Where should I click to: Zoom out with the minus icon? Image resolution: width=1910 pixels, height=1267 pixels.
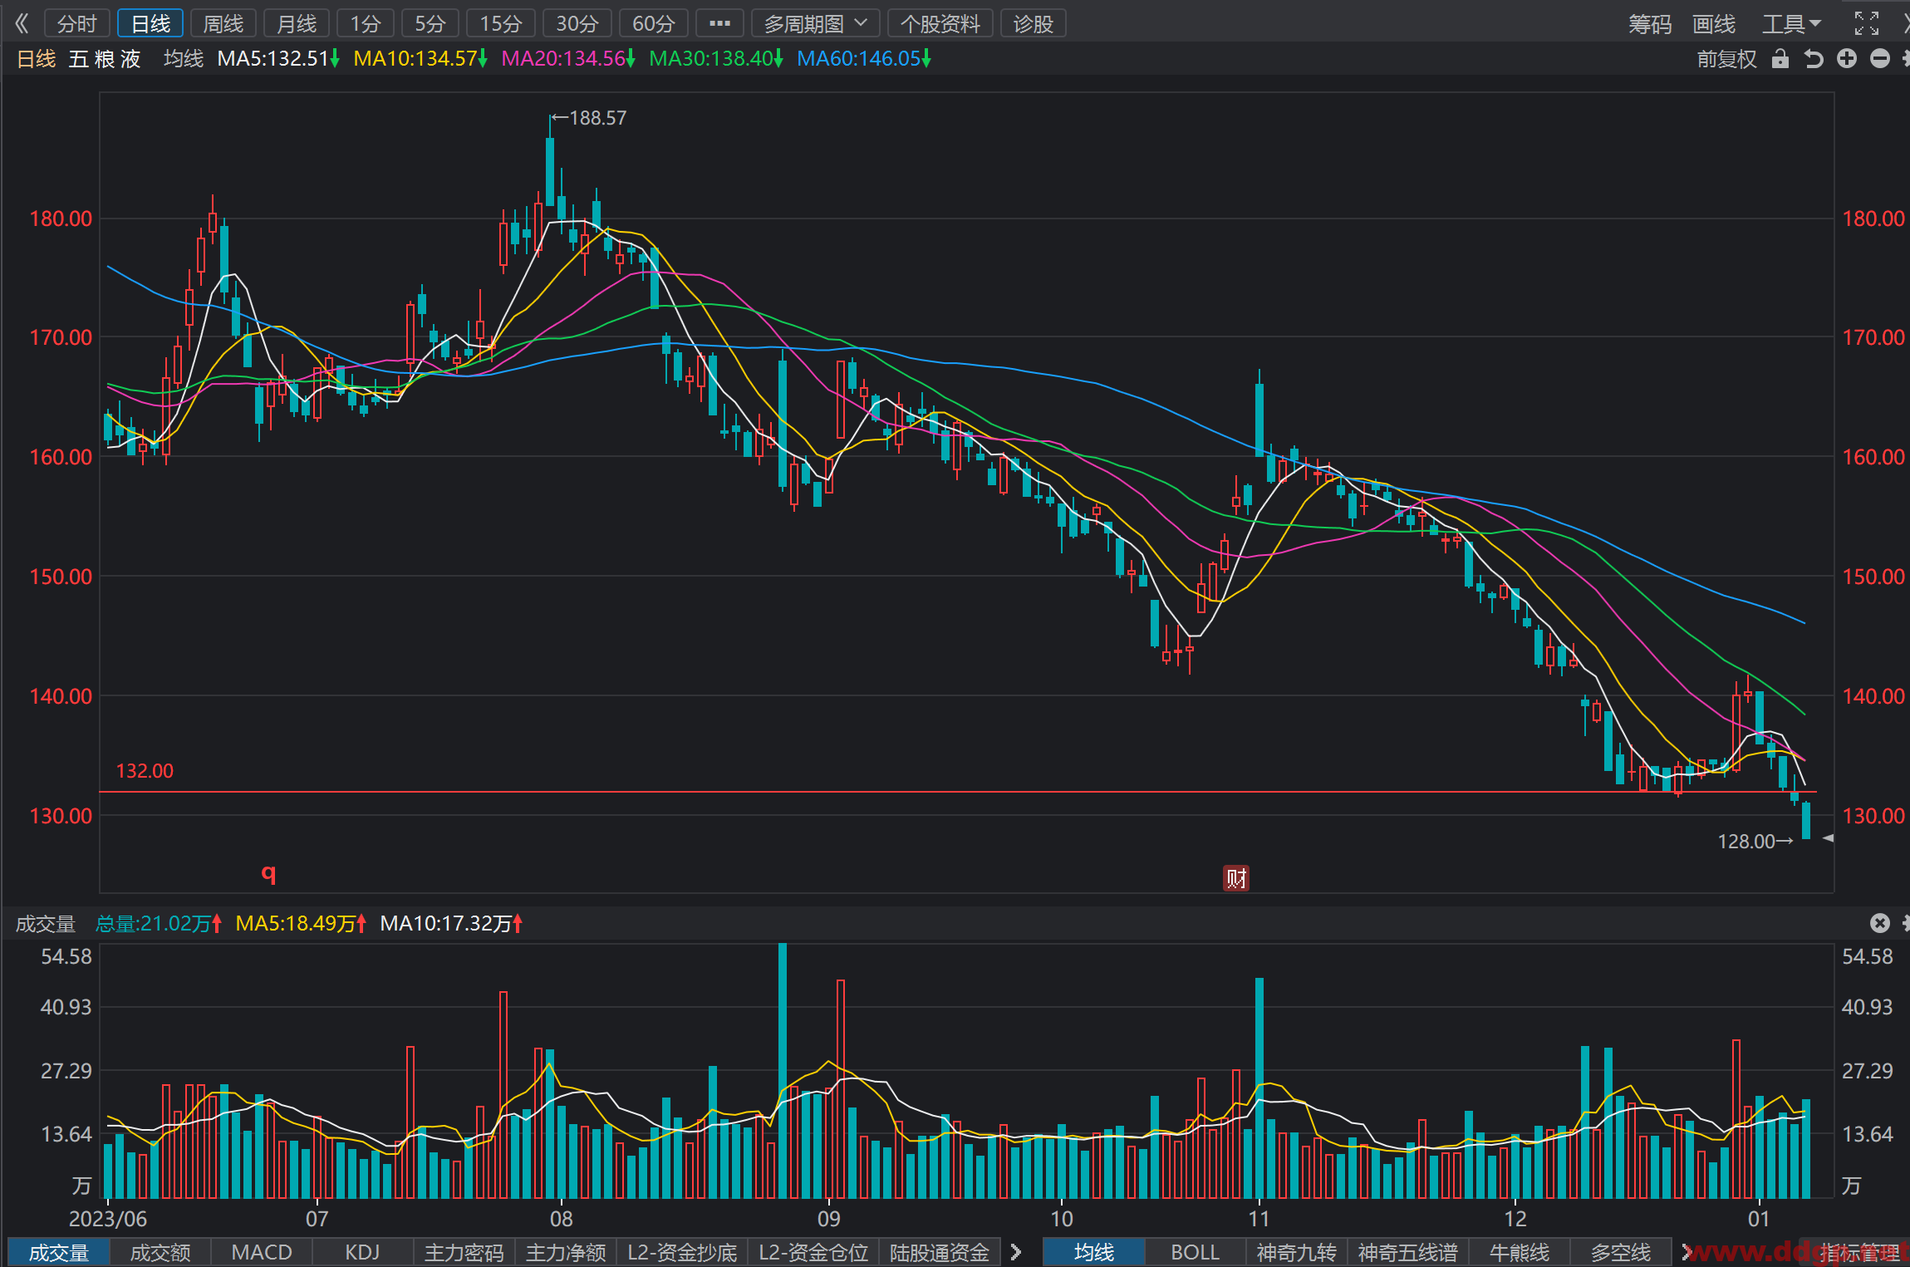pyautogui.click(x=1879, y=58)
